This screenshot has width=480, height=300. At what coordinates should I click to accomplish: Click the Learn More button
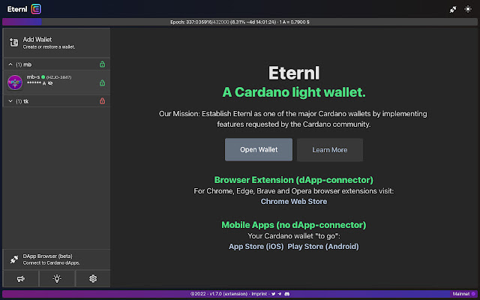click(x=329, y=149)
